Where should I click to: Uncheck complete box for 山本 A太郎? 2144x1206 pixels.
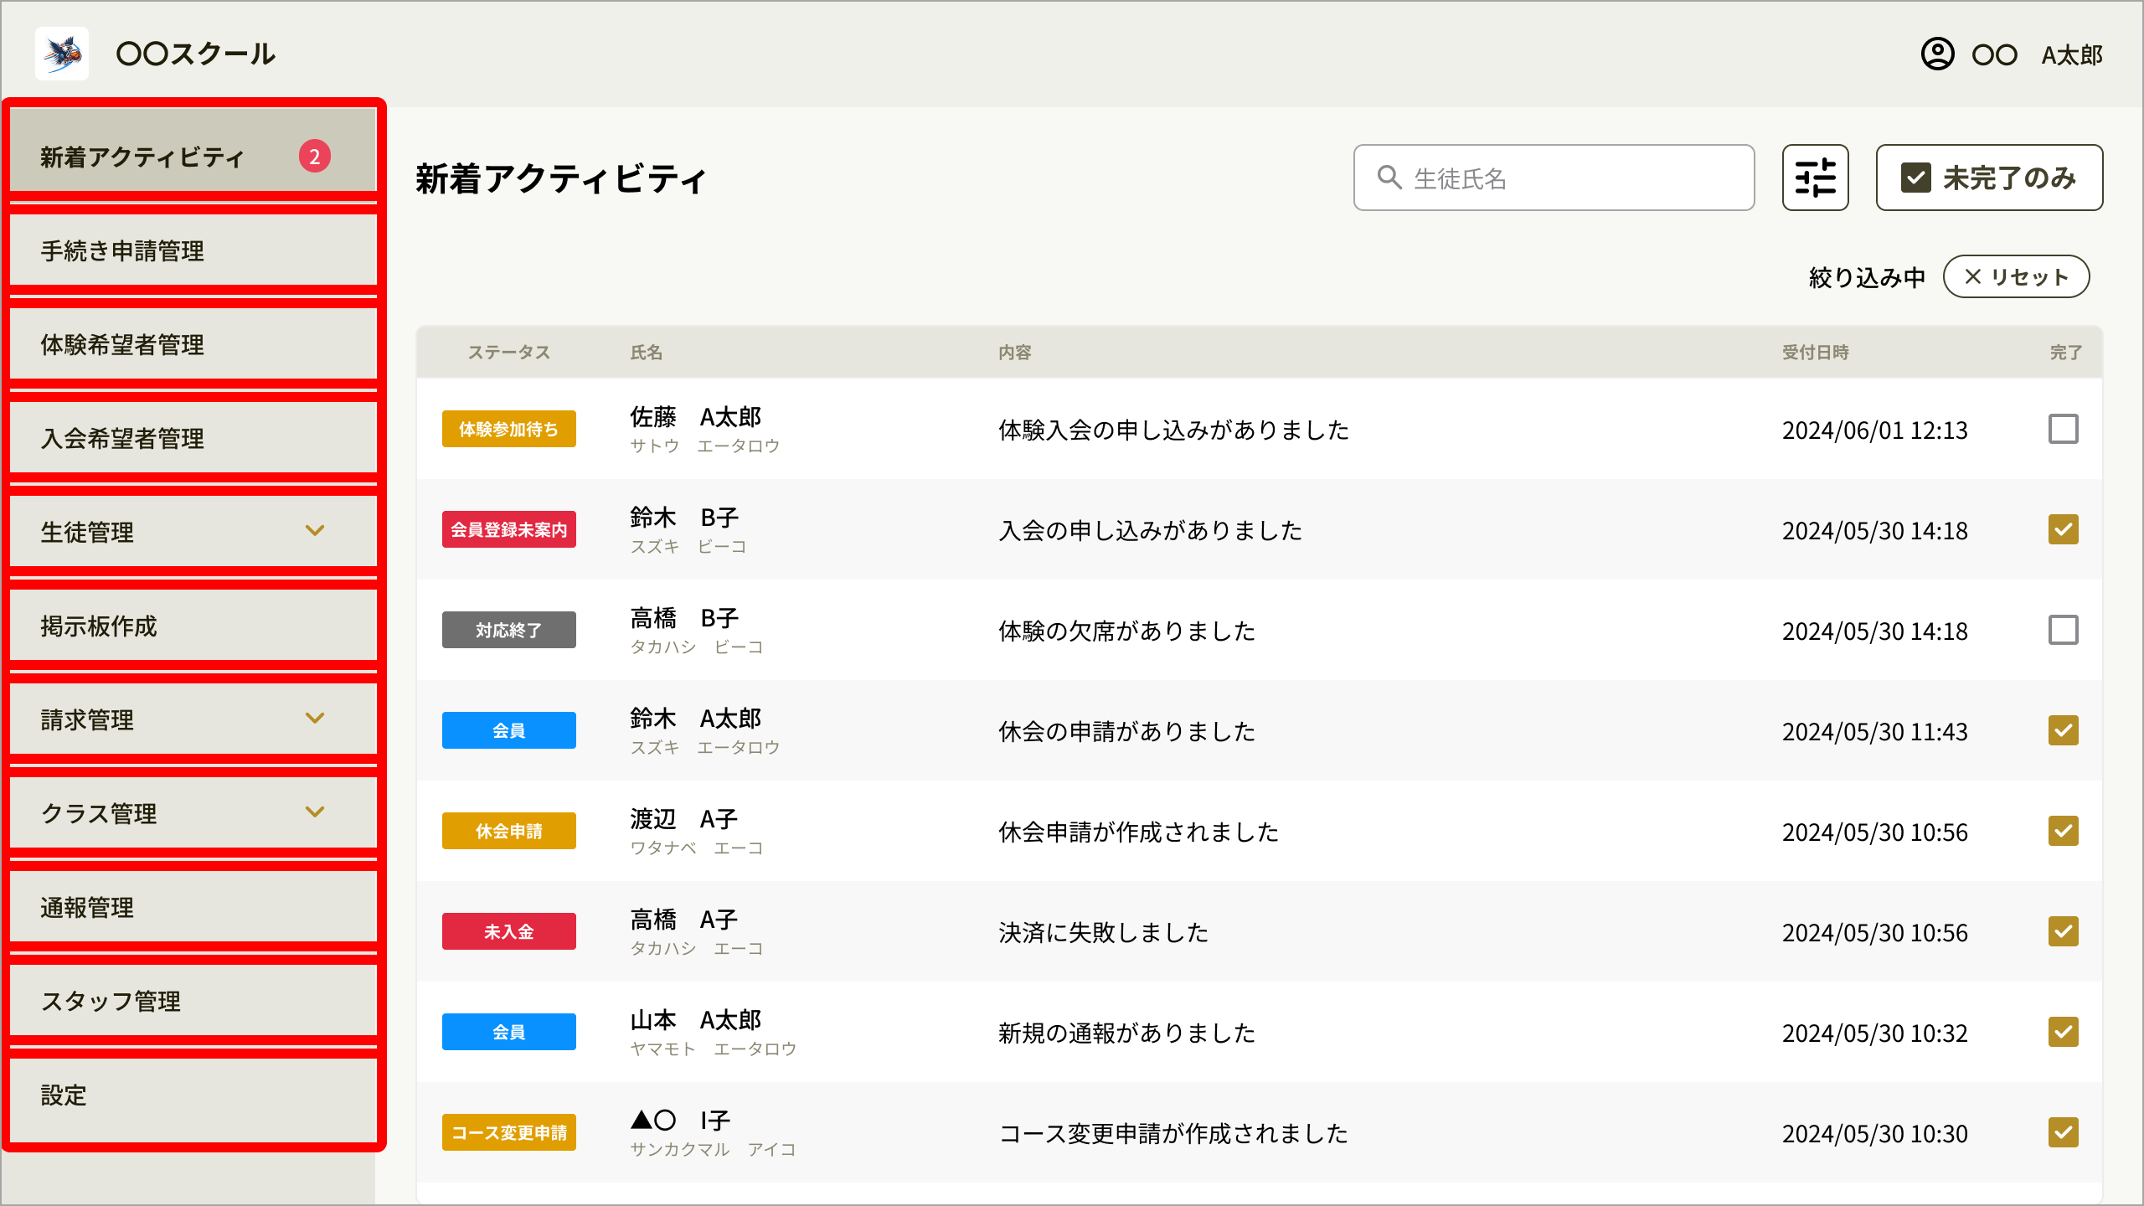pyautogui.click(x=2063, y=1032)
